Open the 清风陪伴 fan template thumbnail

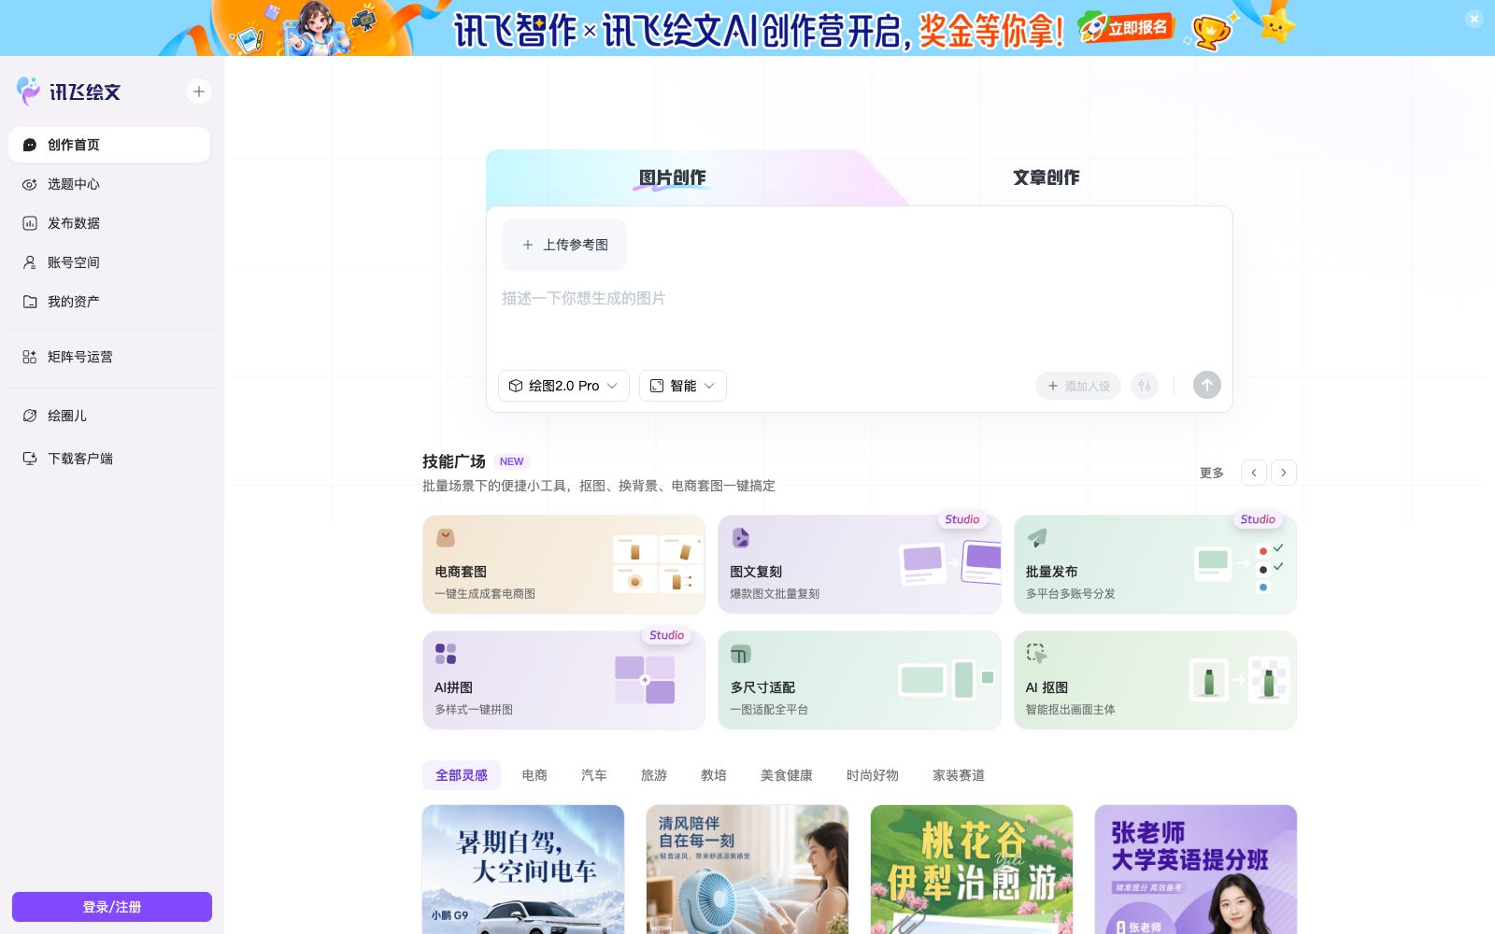747,870
